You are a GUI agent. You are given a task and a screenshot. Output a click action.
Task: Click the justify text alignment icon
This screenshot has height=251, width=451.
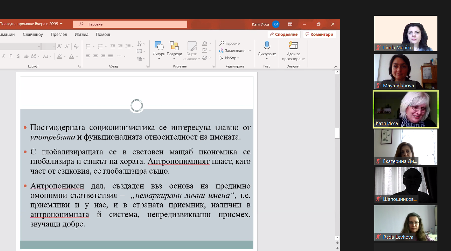[110, 56]
